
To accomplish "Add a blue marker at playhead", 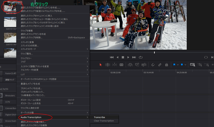I will 182,65.
